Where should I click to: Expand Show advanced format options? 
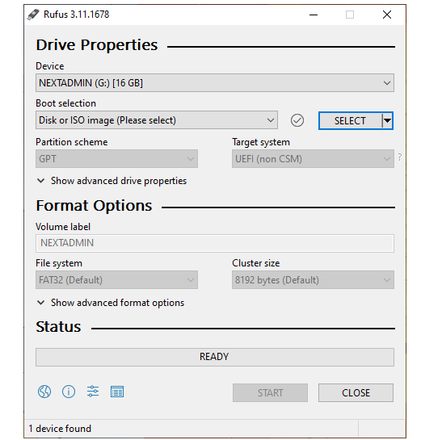(x=111, y=303)
